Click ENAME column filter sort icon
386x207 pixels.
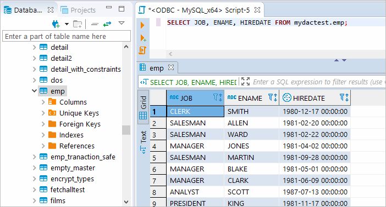coord(273,97)
